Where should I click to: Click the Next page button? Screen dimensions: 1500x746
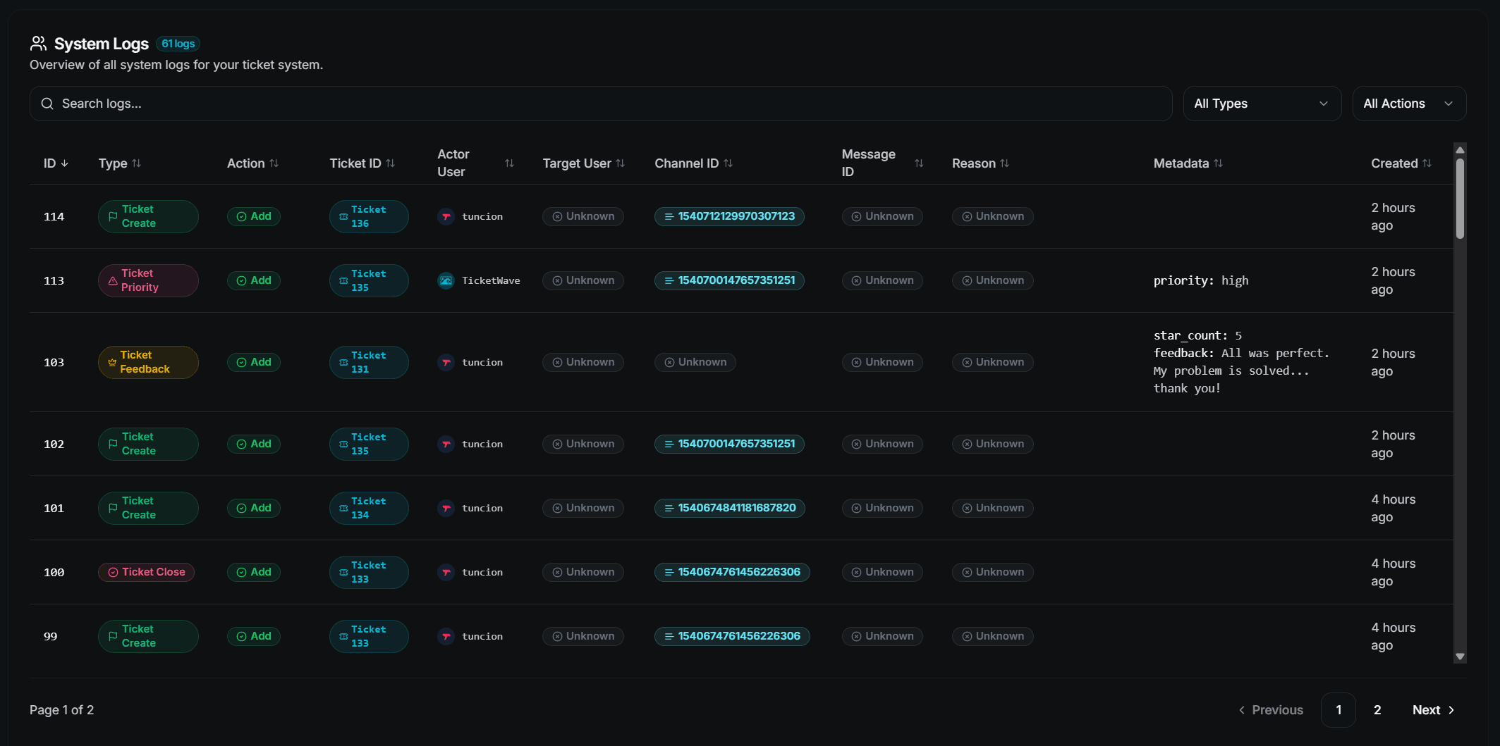1434,710
